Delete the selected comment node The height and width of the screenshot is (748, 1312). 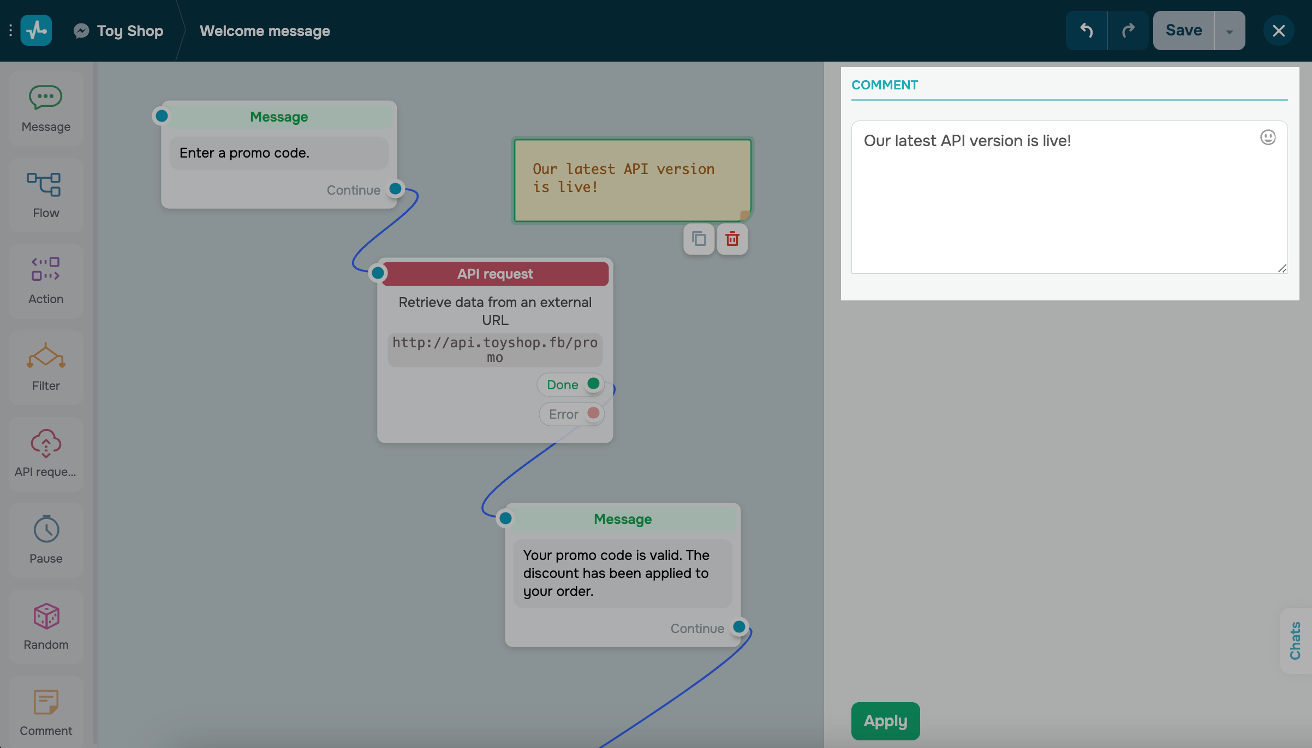[x=732, y=238]
